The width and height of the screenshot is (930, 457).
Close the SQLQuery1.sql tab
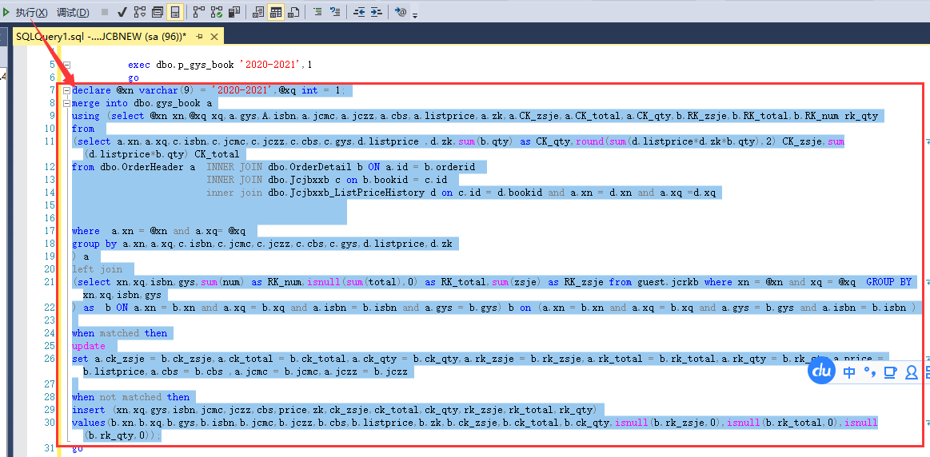point(214,37)
